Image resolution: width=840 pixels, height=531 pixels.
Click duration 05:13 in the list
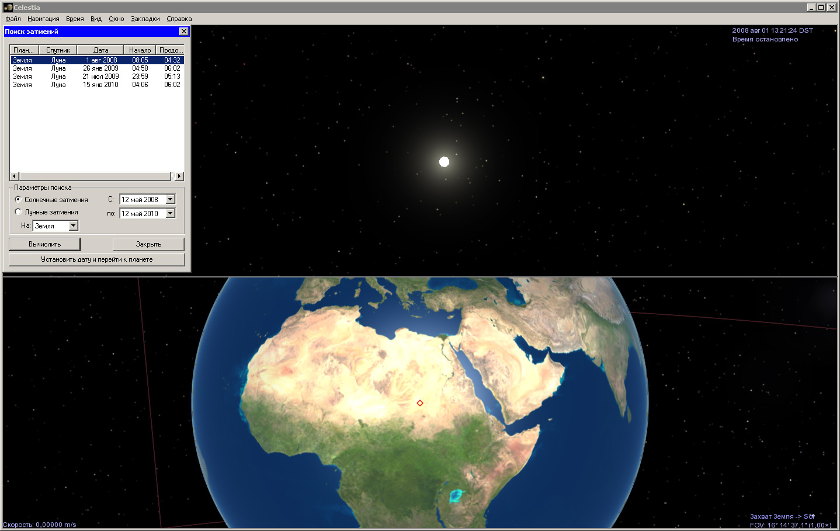[172, 77]
